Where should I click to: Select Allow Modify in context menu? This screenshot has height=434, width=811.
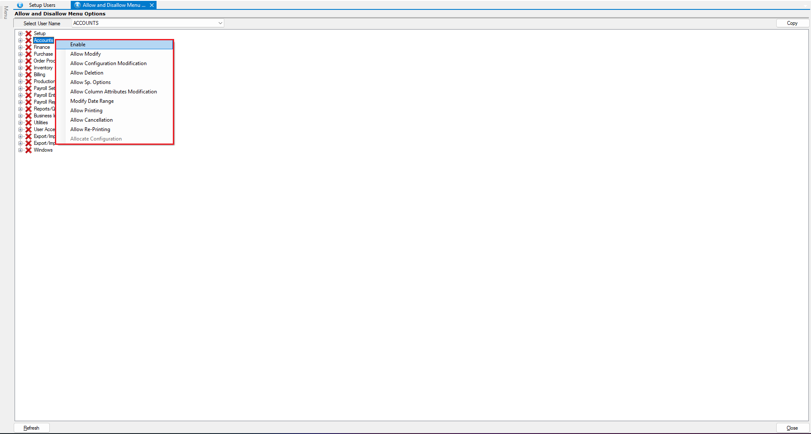[x=86, y=54]
